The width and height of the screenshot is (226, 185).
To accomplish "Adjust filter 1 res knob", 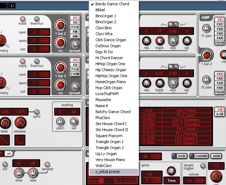I will pyautogui.click(x=146, y=41).
